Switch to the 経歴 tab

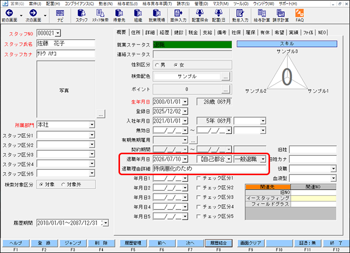coord(164,32)
